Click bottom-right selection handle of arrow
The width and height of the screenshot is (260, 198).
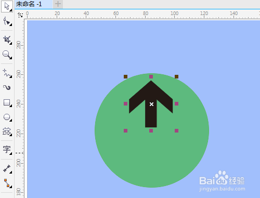coord(176,130)
